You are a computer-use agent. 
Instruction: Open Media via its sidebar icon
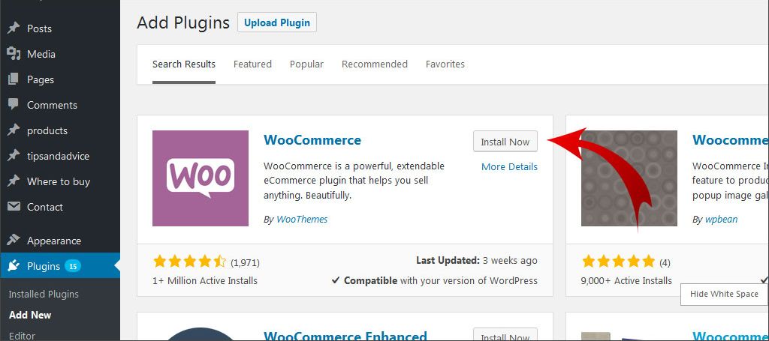pos(14,54)
